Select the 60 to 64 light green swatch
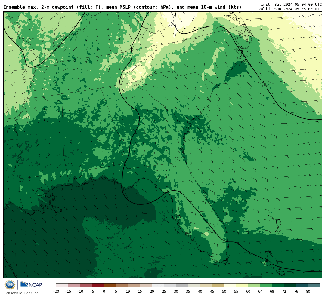The image size is (325, 297). (254, 286)
